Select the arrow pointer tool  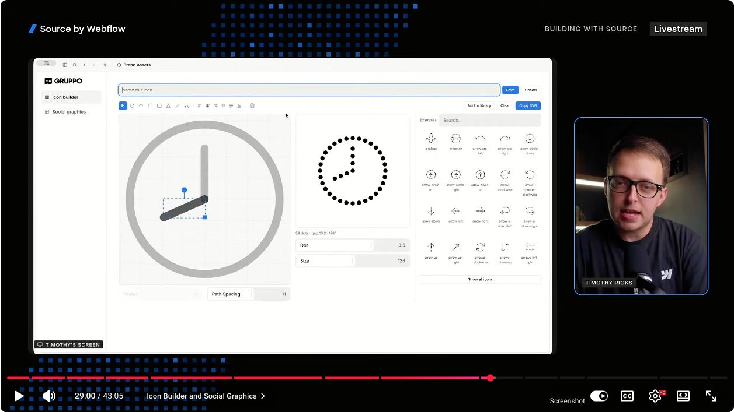click(x=123, y=105)
